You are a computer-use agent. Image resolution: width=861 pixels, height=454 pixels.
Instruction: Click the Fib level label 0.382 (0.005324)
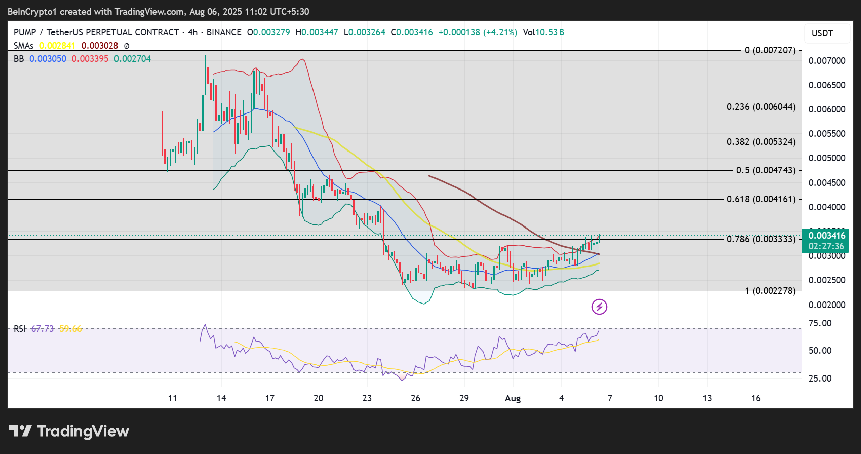761,142
